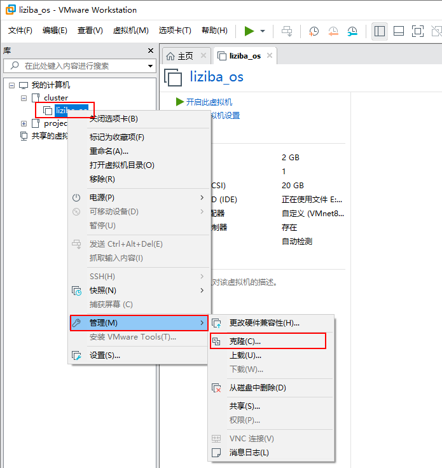Choose 标记为收藏项(F) in context menu
The image size is (442, 468).
(139, 137)
